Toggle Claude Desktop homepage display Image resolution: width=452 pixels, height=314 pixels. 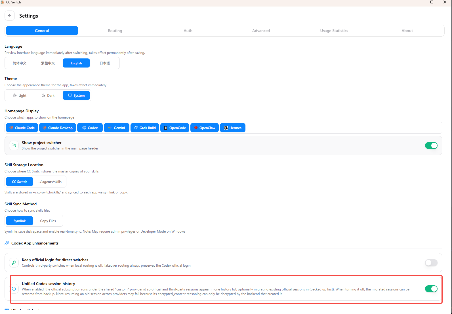(58, 128)
